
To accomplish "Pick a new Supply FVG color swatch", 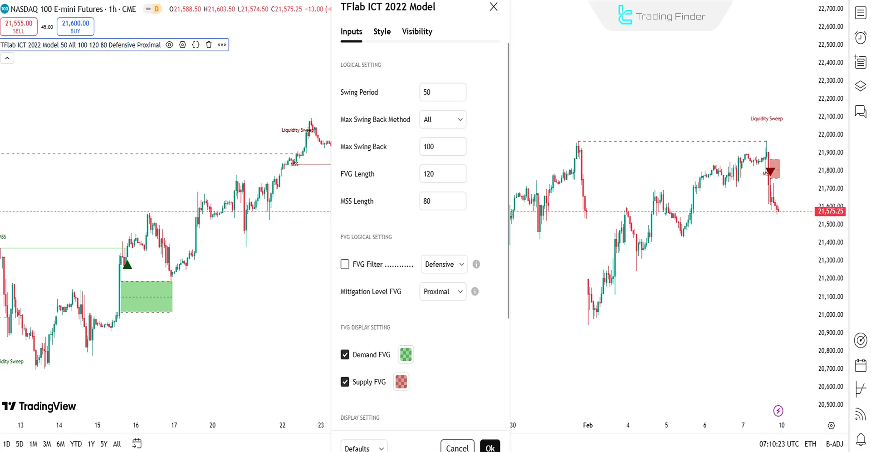I will click(401, 382).
